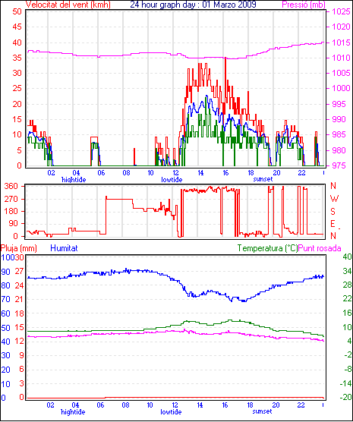Click the 'Pluja (mm)' legend label

[x=18, y=248]
